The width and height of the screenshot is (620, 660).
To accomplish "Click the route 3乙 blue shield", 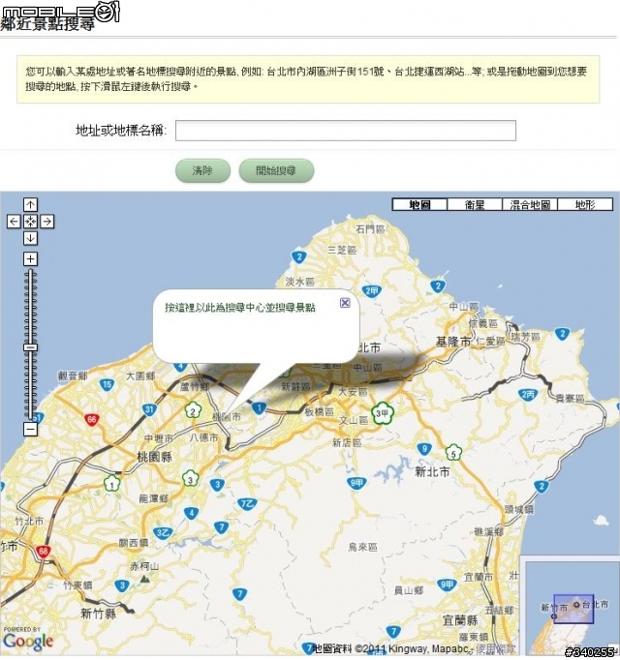I will (163, 533).
